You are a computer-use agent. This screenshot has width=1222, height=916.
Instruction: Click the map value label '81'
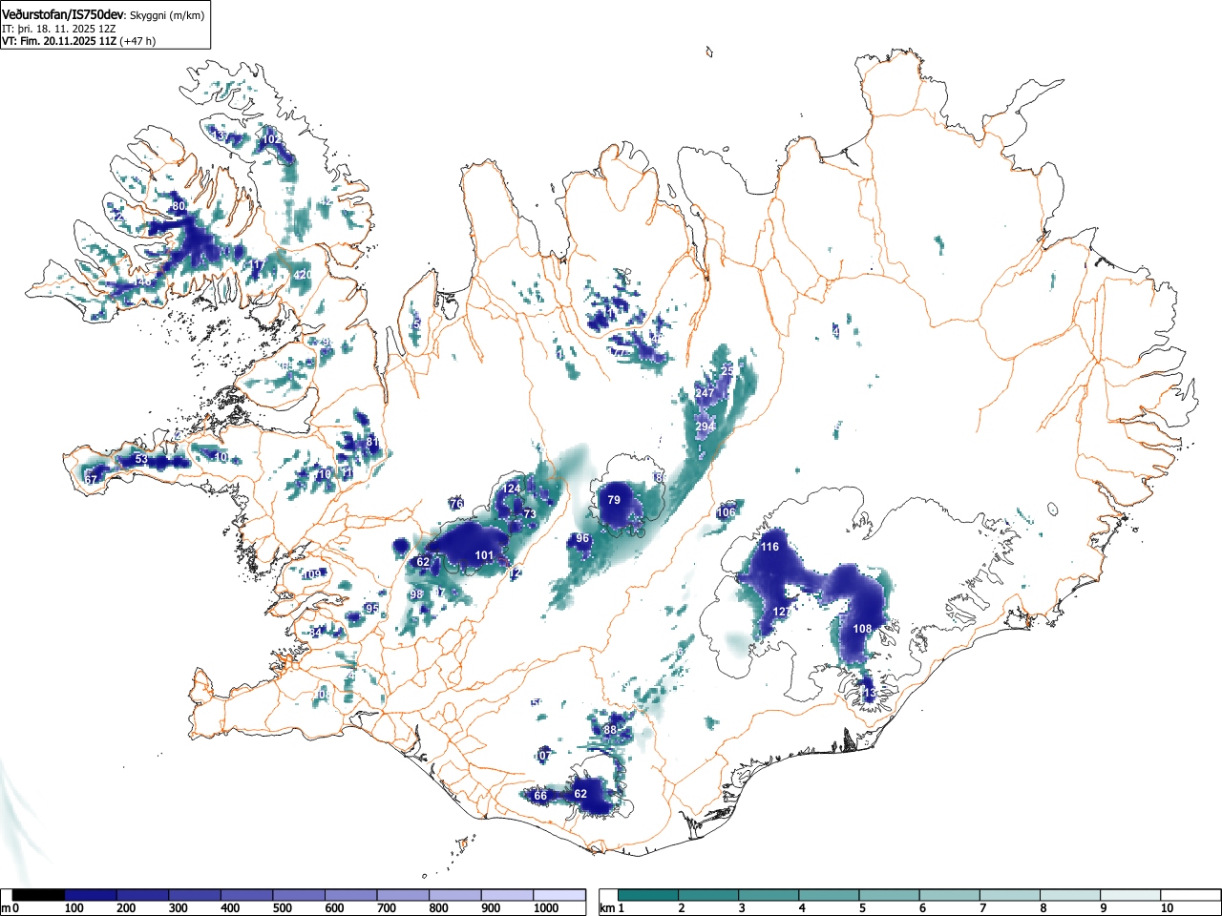[372, 442]
